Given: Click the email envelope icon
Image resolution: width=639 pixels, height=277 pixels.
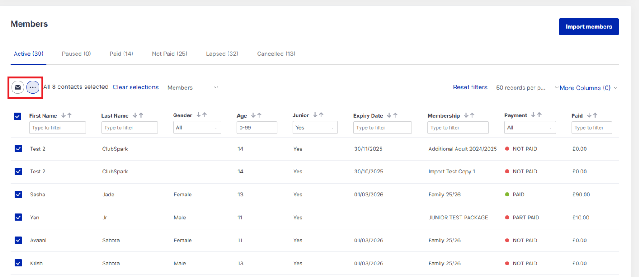Looking at the screenshot, I should (18, 87).
